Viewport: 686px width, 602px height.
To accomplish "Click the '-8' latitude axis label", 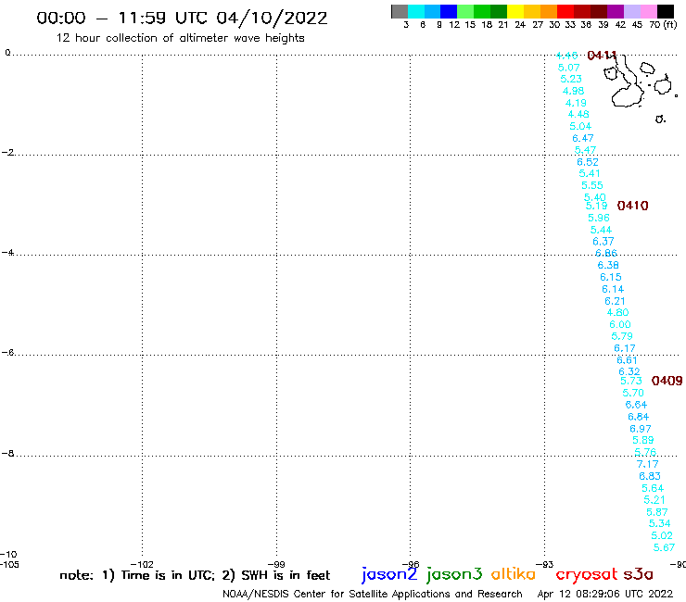I will [7, 454].
